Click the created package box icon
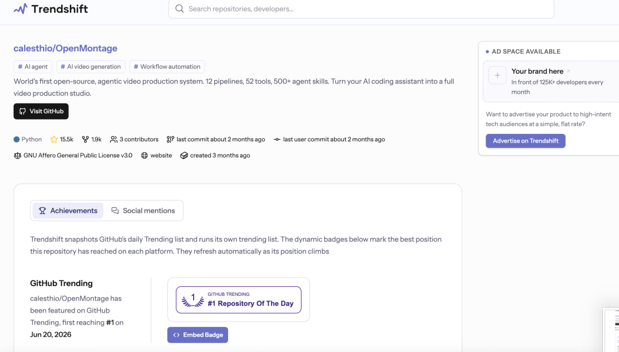The image size is (619, 352). tap(184, 155)
